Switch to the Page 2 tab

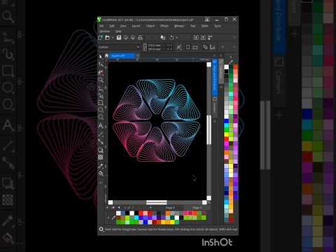pos(197,207)
